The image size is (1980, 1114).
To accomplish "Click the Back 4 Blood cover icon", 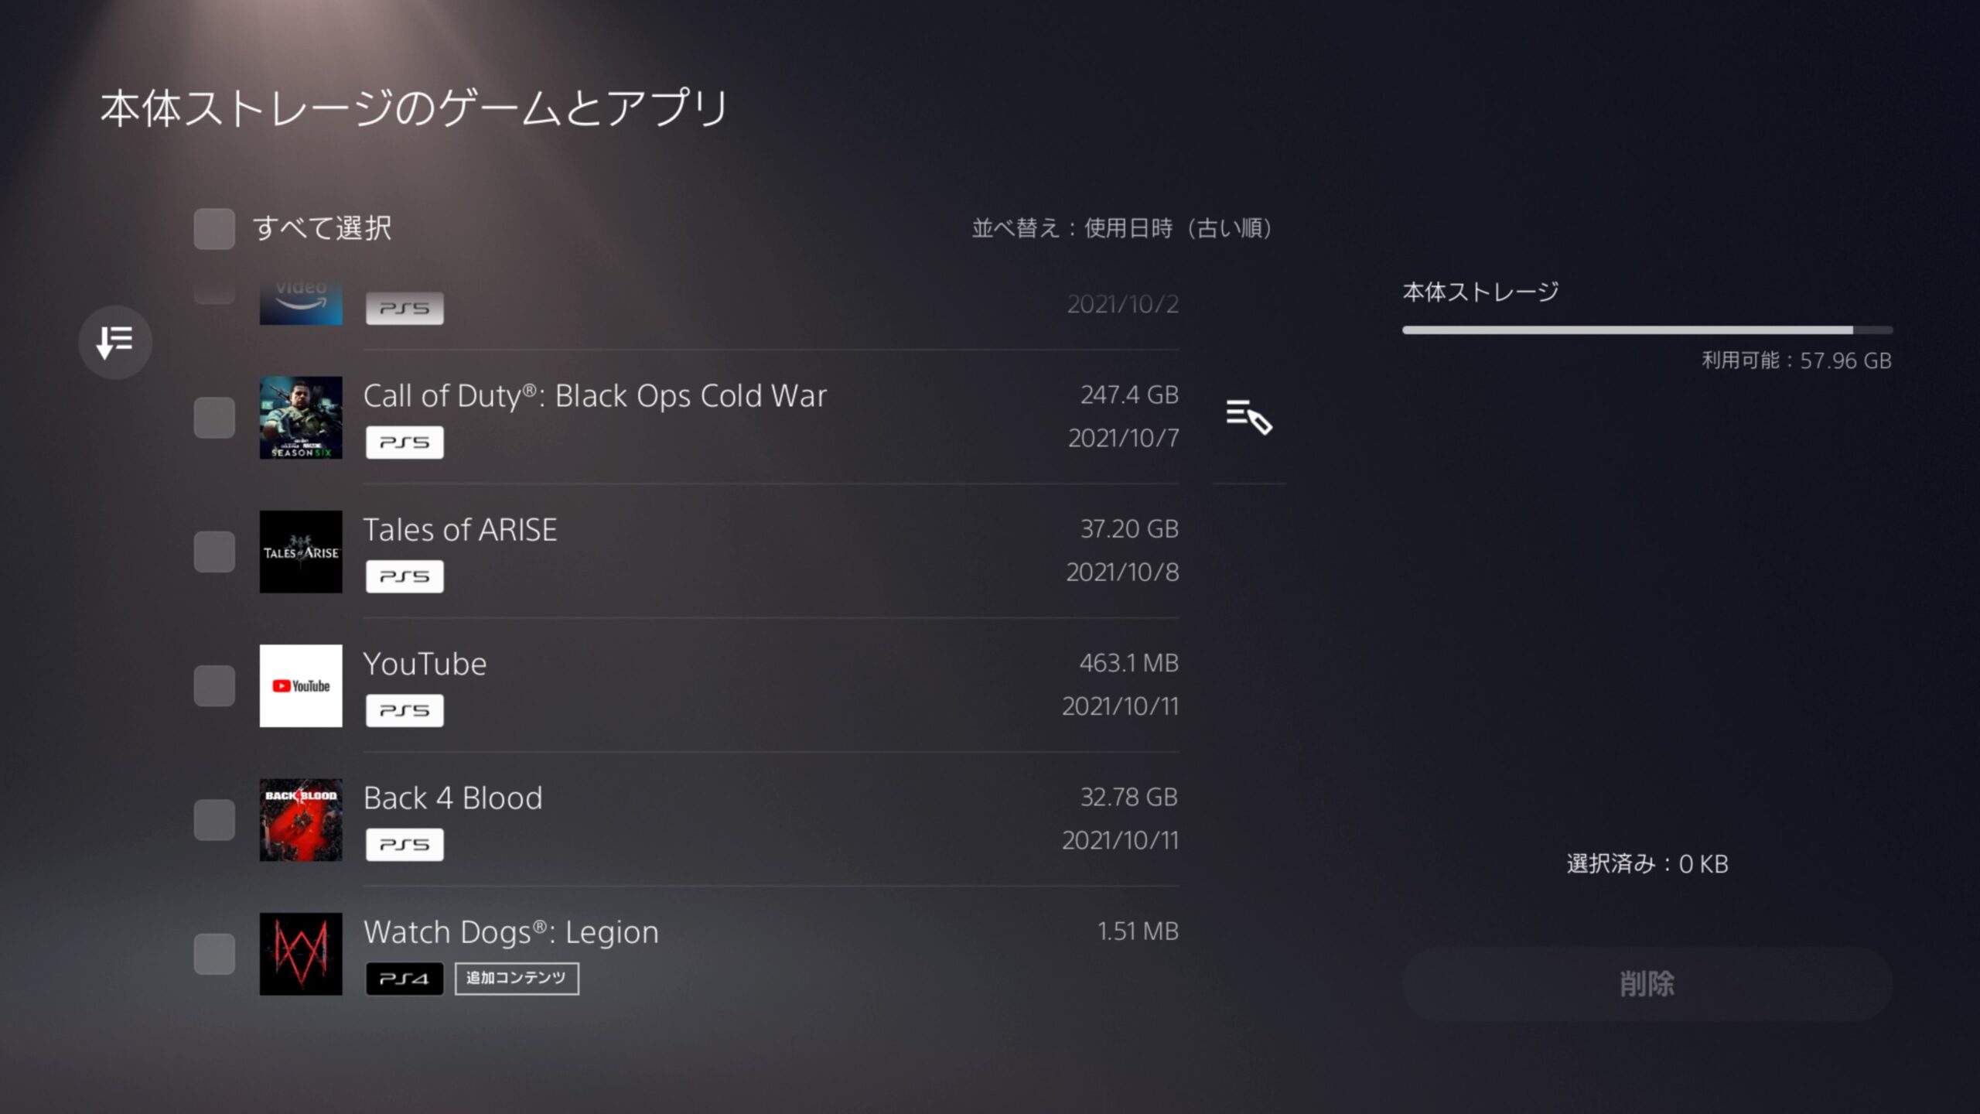I will pos(301,820).
